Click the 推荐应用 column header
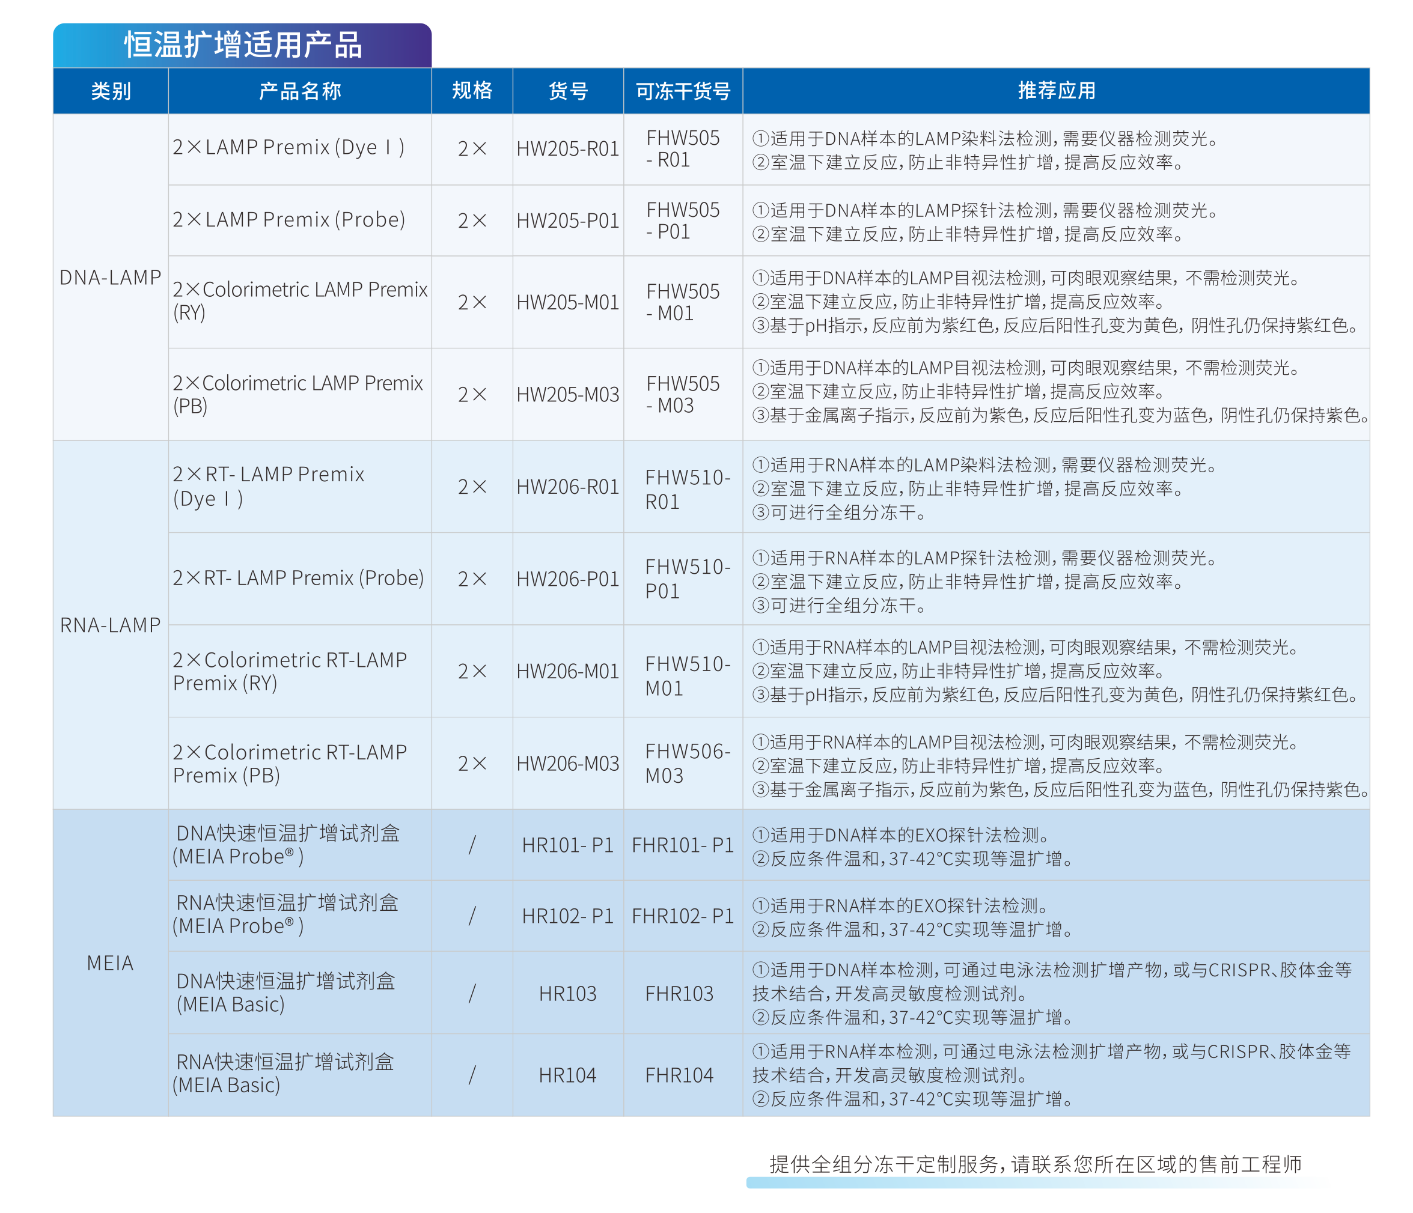The width and height of the screenshot is (1413, 1213). pos(1055,91)
